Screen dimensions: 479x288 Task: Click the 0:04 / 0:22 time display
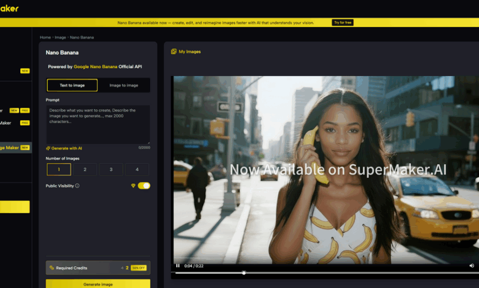(193, 266)
